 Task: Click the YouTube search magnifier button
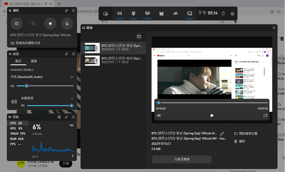pyautogui.click(x=222, y=22)
